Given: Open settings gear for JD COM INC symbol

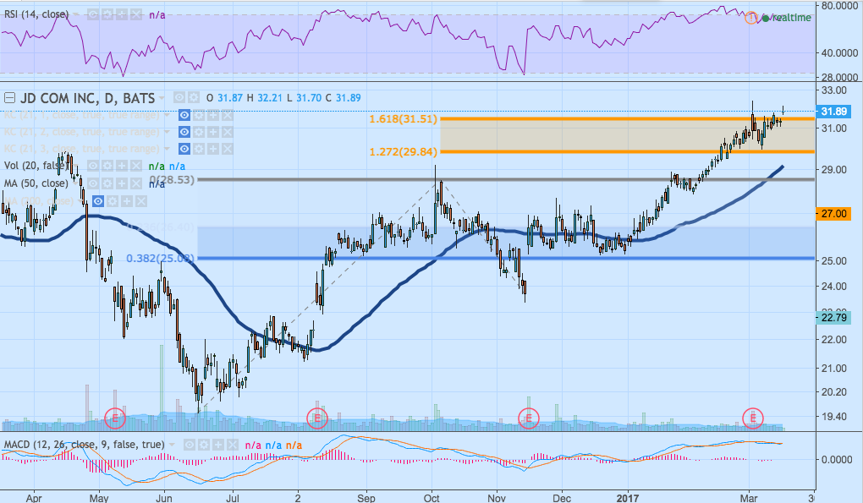Looking at the screenshot, I should [x=193, y=96].
